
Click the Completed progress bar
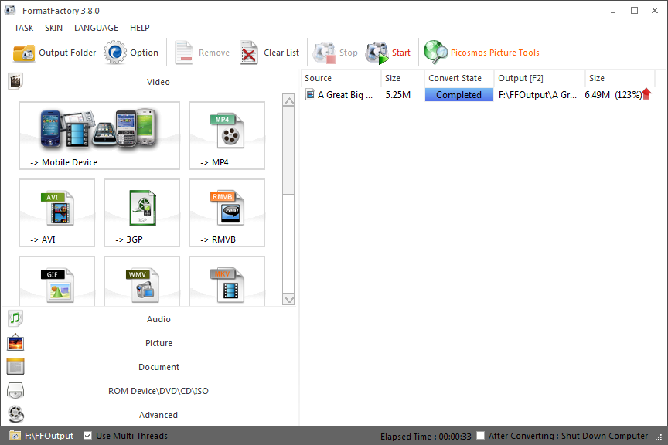point(458,94)
